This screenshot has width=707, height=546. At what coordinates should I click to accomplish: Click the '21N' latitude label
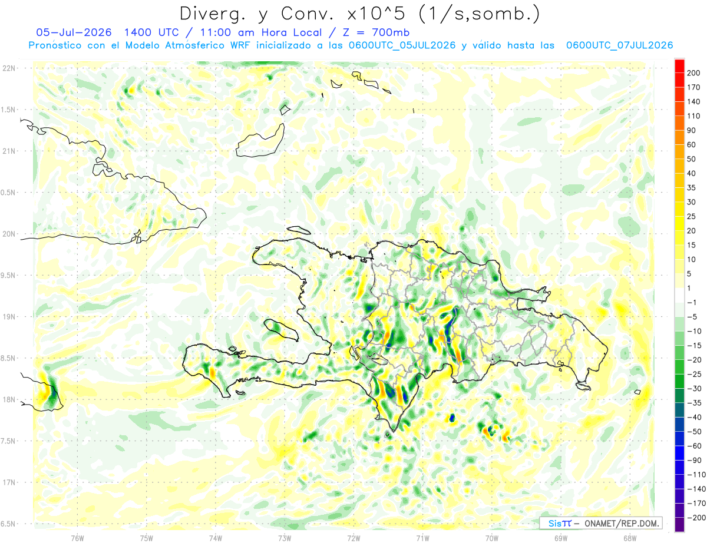[x=9, y=151]
